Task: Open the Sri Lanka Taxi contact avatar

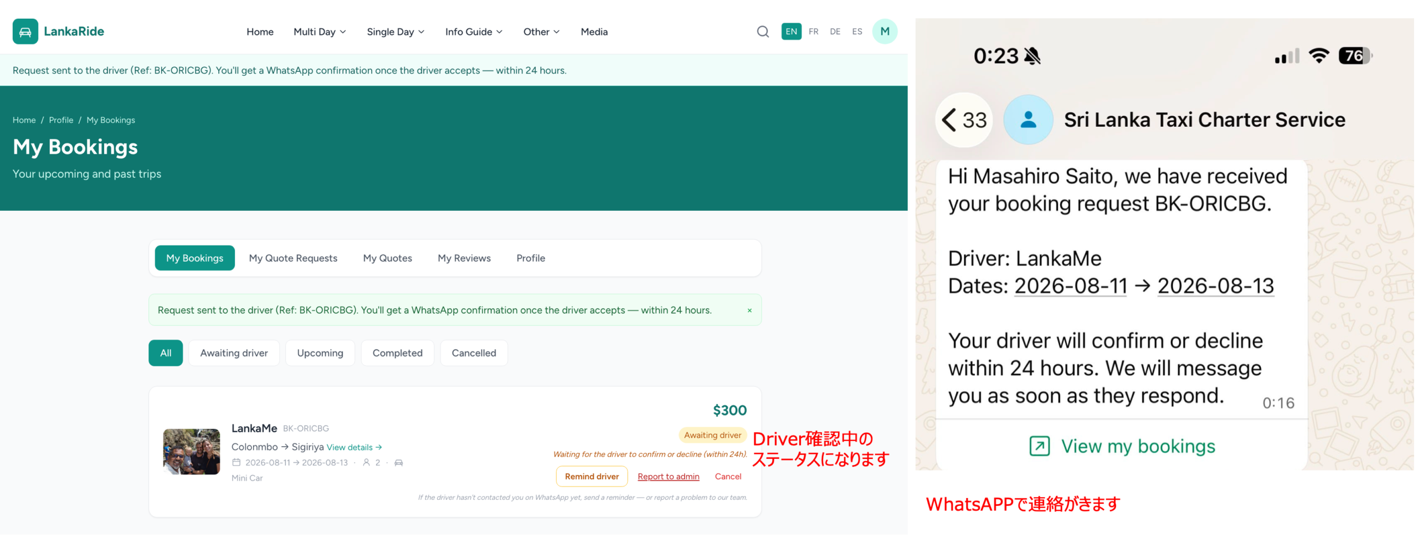Action: tap(1028, 120)
